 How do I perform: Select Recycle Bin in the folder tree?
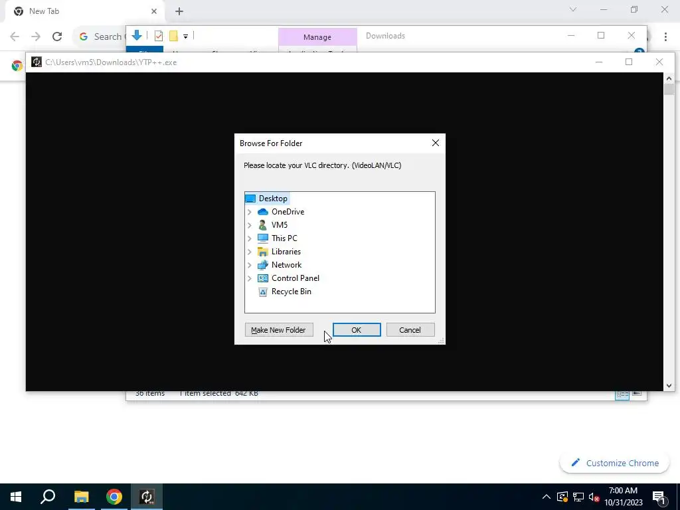coord(291,292)
